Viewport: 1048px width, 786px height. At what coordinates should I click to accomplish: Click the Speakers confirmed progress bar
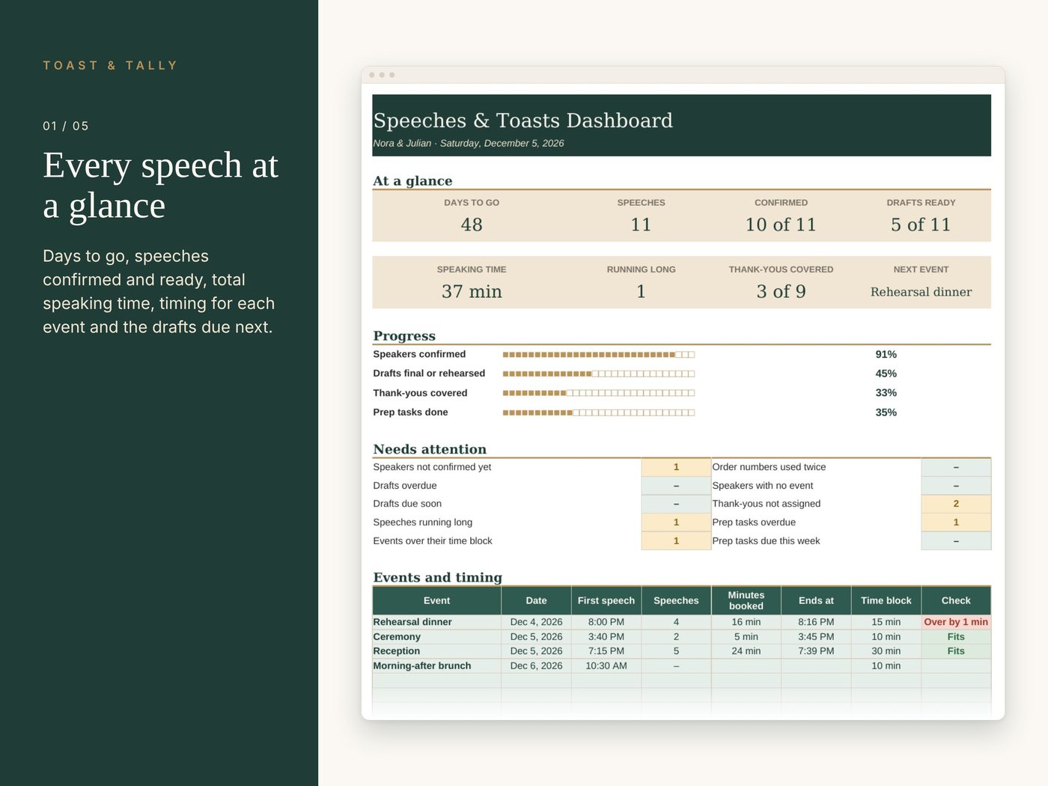coord(599,355)
